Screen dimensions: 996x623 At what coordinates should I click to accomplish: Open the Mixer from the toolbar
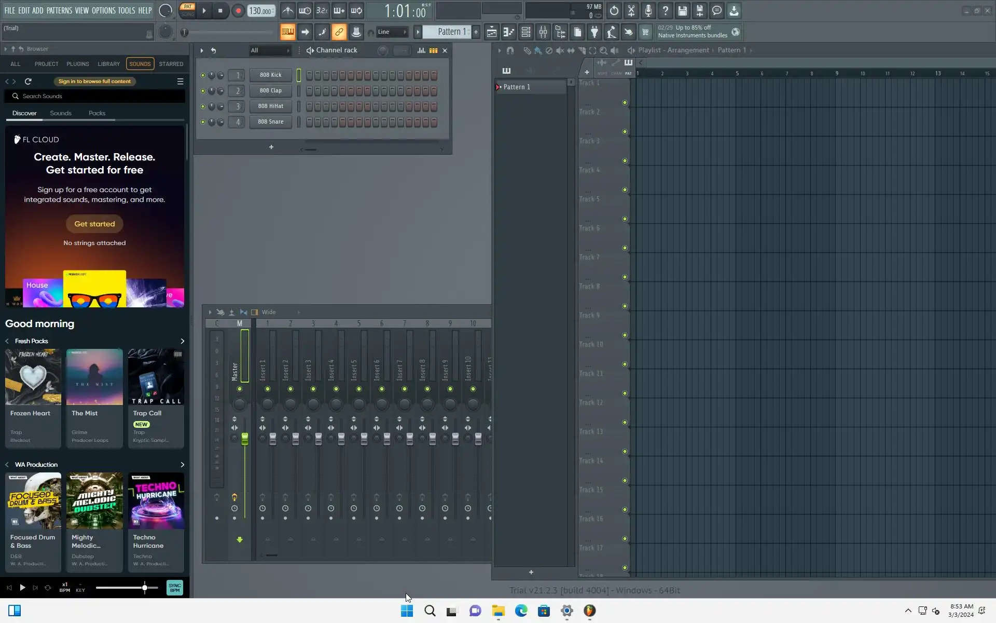coord(543,32)
